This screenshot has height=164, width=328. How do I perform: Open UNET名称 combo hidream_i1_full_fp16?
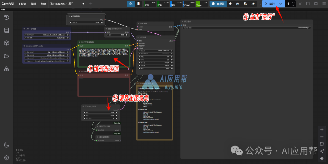coord(47,35)
